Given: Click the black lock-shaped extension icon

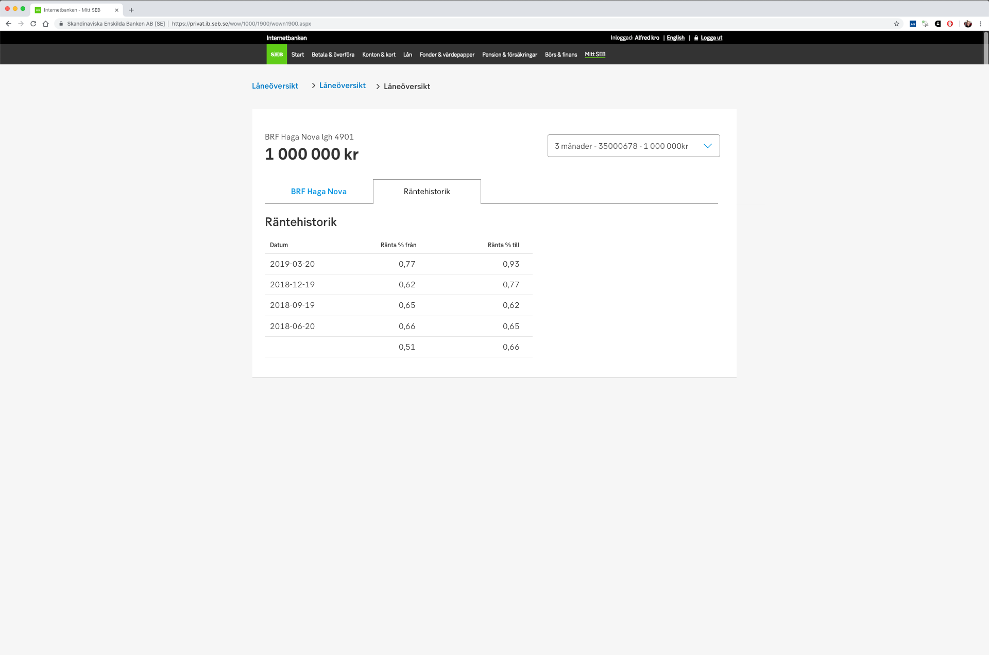Looking at the screenshot, I should 938,24.
